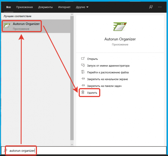The height and width of the screenshot is (156, 168).
Task: Click the small Autorun Organizer icon in results
Action: 7,25
